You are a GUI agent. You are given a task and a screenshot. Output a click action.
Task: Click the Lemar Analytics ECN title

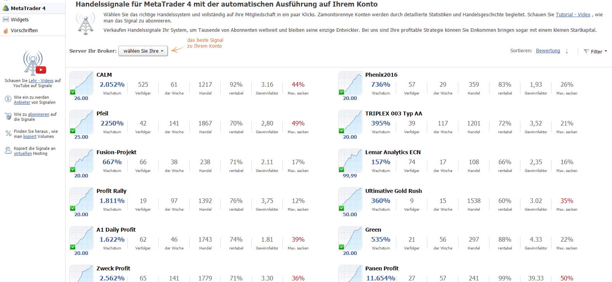[x=393, y=152]
